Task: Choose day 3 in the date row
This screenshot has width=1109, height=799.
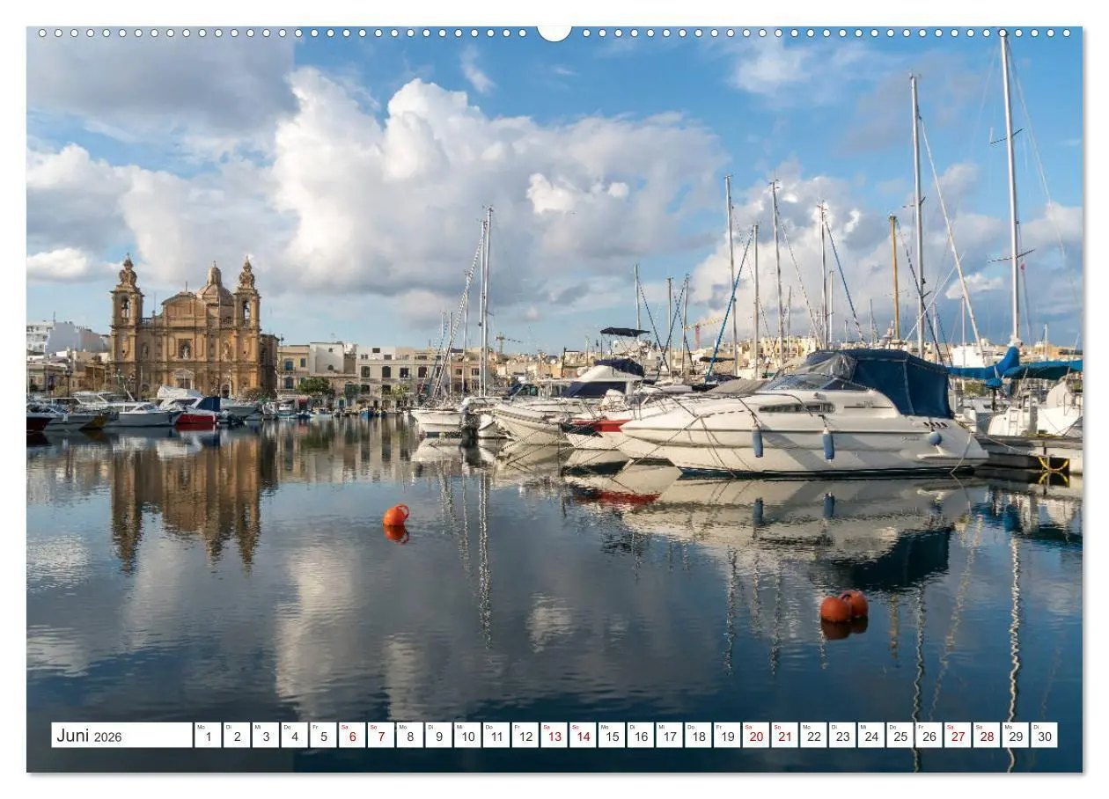Action: pyautogui.click(x=265, y=736)
